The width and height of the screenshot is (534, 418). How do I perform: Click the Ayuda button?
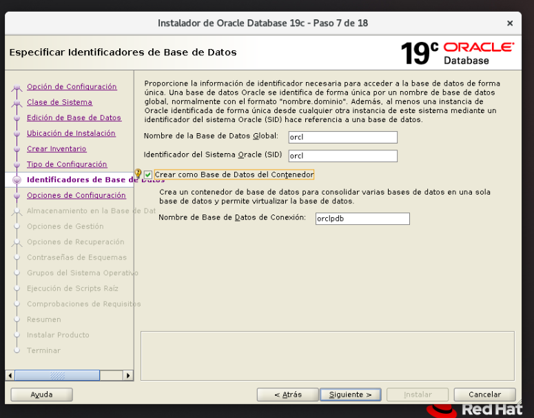[x=41, y=395]
